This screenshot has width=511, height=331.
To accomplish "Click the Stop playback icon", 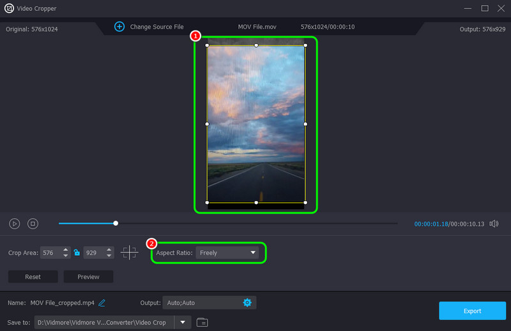I will click(33, 224).
